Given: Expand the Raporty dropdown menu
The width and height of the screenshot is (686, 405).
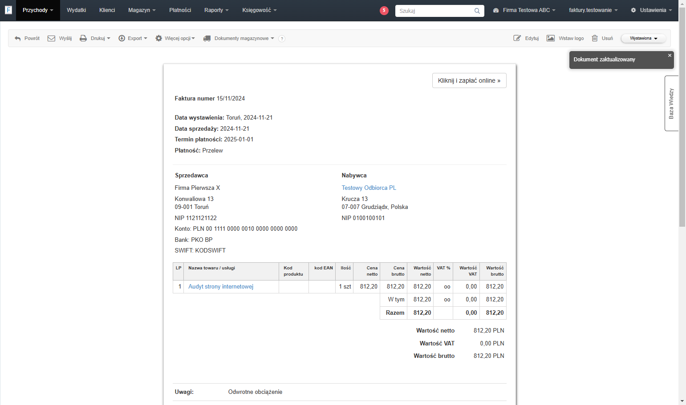Looking at the screenshot, I should (x=216, y=10).
